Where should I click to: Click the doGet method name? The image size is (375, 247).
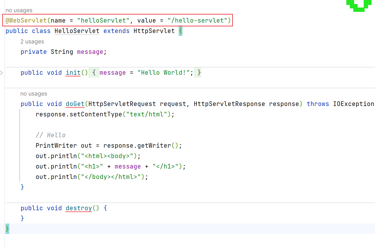point(75,104)
